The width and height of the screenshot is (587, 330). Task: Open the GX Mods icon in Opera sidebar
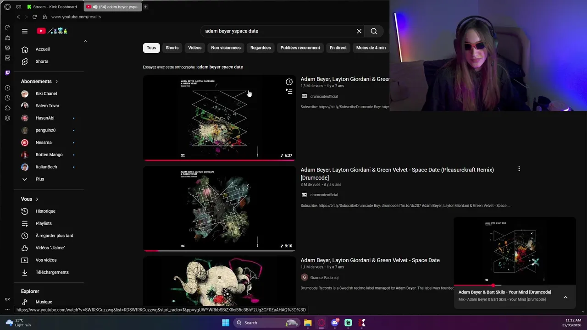tap(7, 58)
